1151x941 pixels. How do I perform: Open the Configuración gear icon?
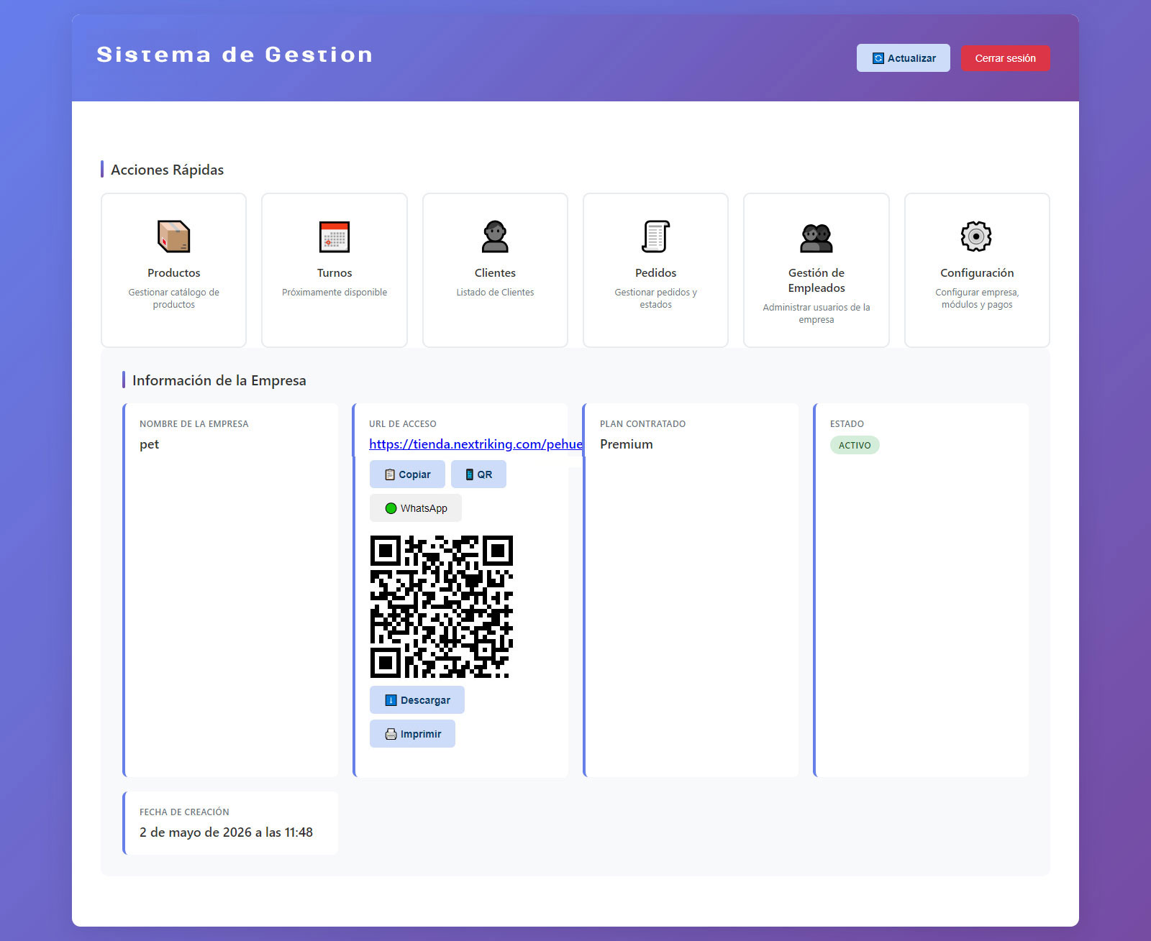(x=976, y=237)
